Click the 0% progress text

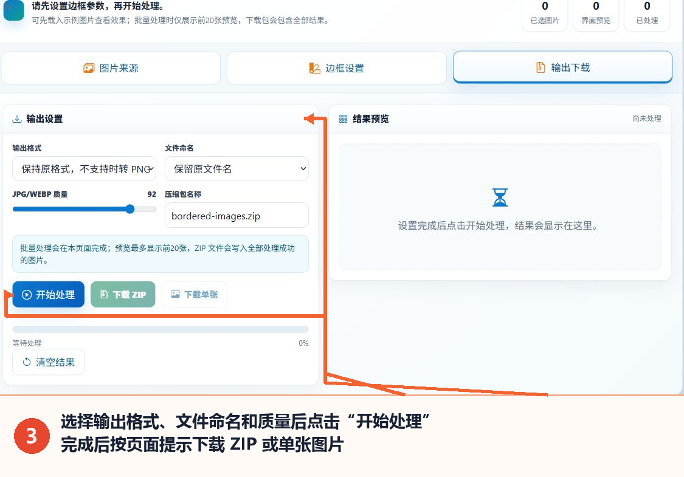coord(303,343)
